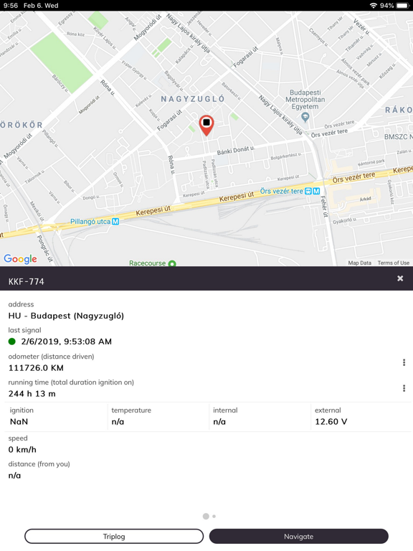Screen dimensions: 413x551
Task: Open the Terms of Use link
Action: point(394,263)
